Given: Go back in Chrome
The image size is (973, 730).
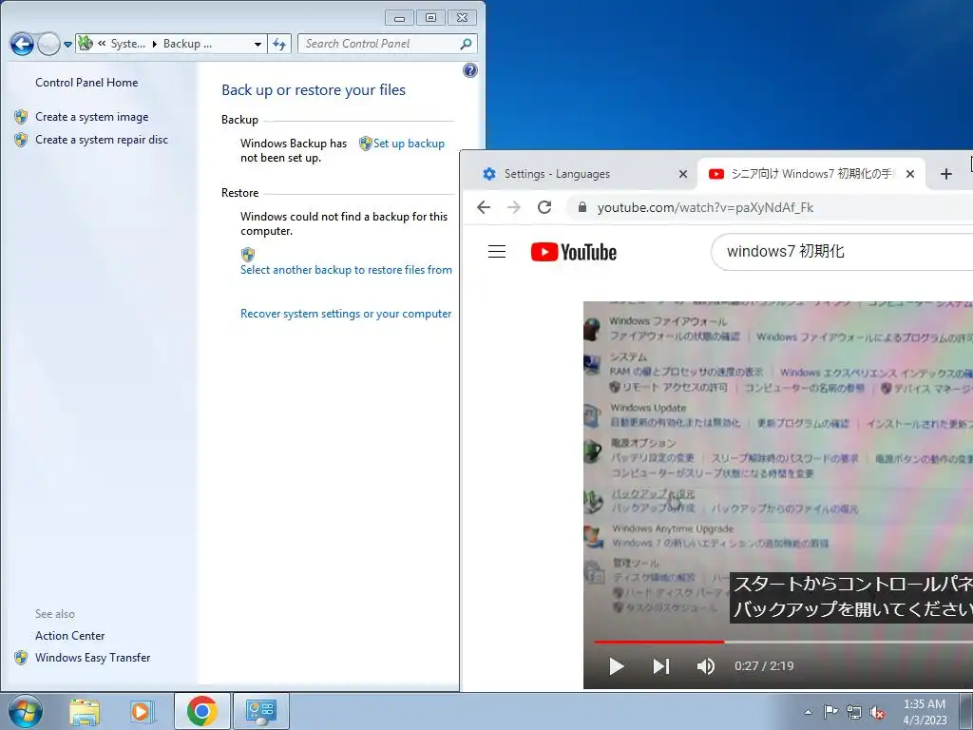Looking at the screenshot, I should (x=484, y=207).
